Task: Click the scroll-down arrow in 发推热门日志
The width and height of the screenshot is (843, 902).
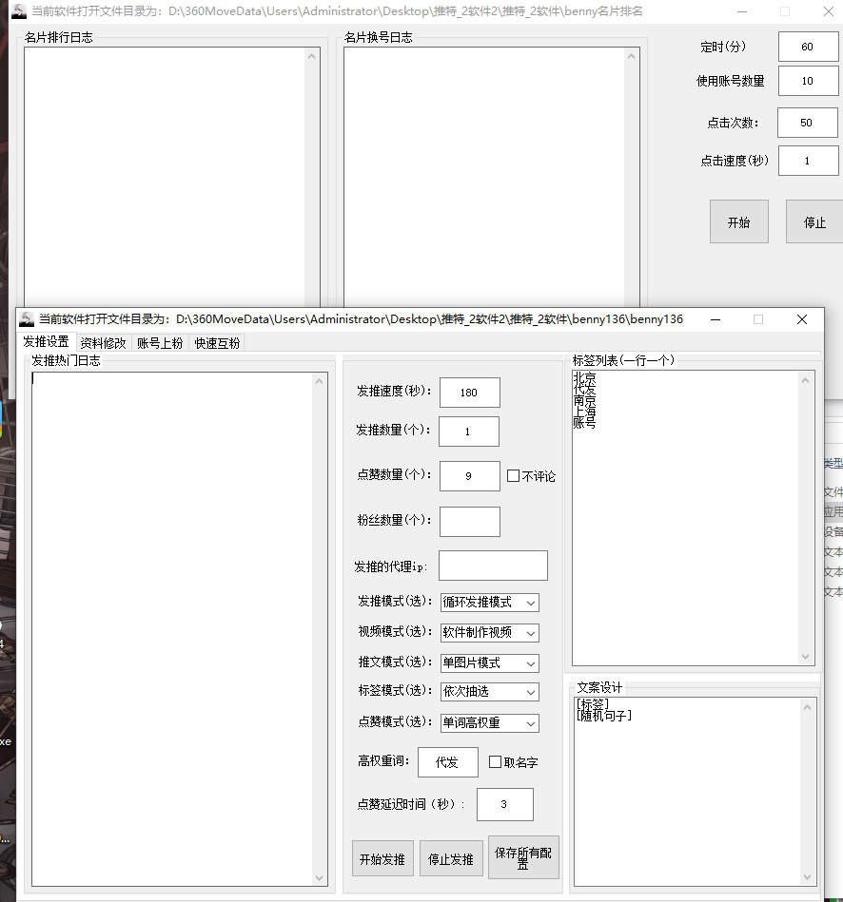Action: point(320,877)
